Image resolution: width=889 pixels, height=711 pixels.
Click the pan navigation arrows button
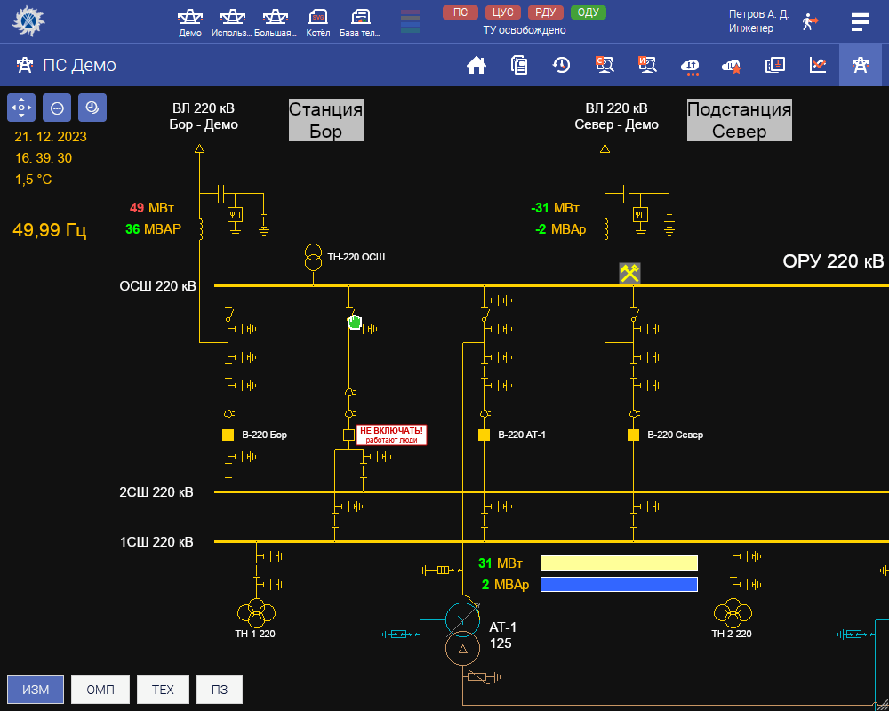pos(21,108)
